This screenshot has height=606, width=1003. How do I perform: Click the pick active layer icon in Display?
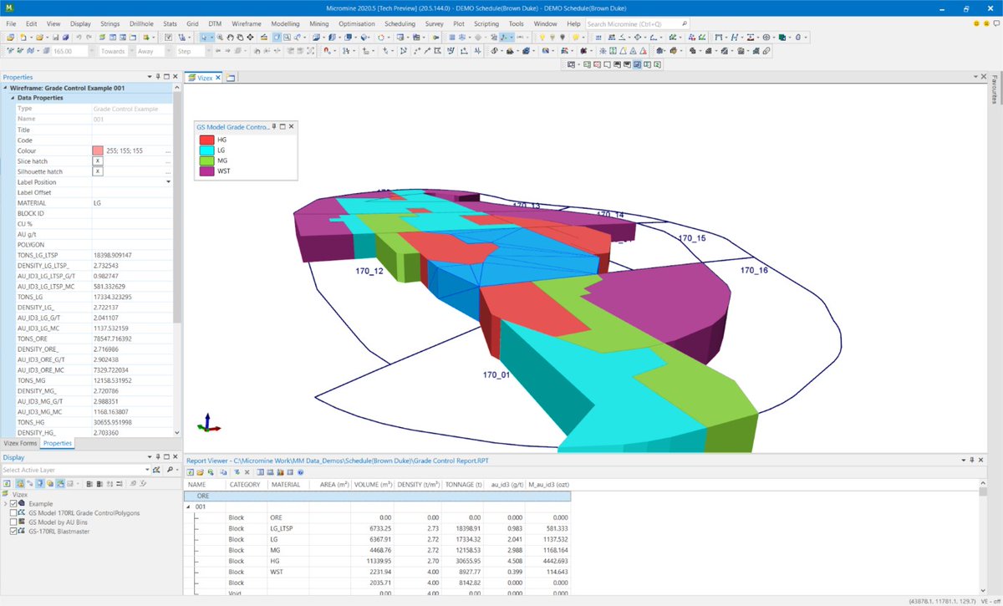156,470
